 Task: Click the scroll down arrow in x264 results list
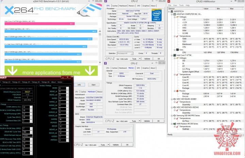pos(100,62)
